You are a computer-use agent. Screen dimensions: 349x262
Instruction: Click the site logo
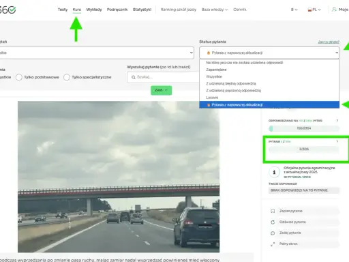coord(7,10)
